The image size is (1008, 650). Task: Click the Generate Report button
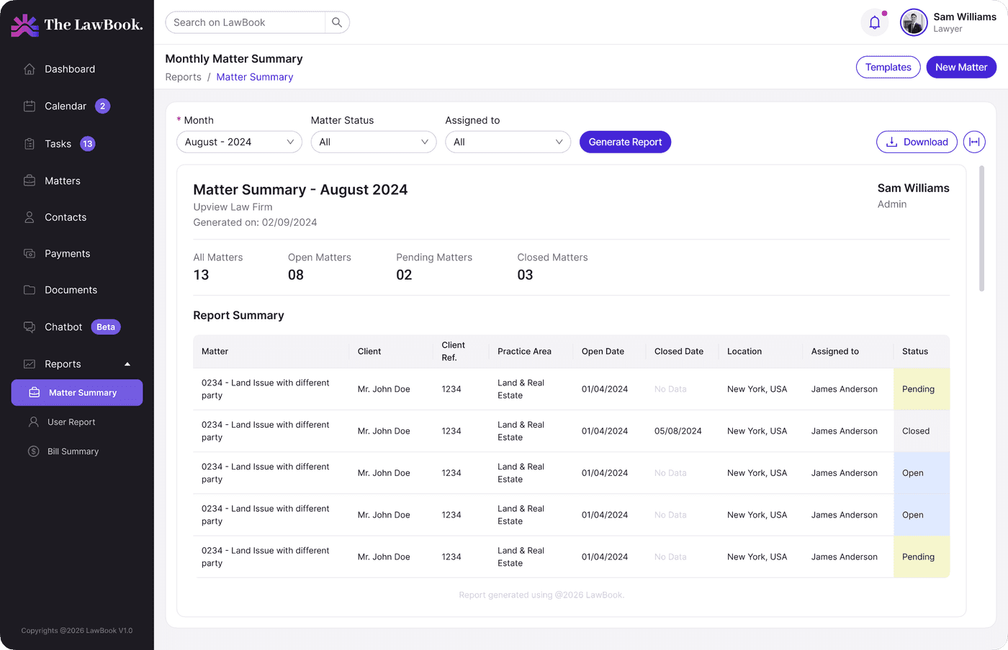click(625, 142)
